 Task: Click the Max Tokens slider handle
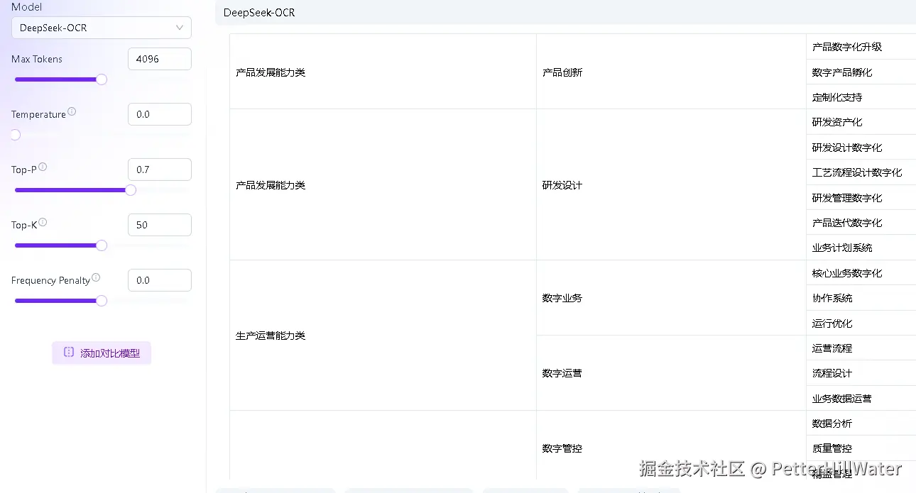click(x=102, y=79)
